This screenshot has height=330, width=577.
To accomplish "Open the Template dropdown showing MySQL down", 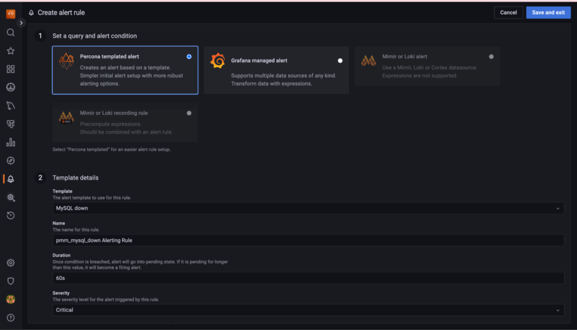I will (x=308, y=208).
